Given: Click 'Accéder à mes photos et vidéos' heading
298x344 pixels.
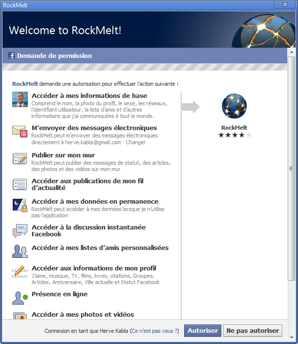Looking at the screenshot, I should pos(83,314).
